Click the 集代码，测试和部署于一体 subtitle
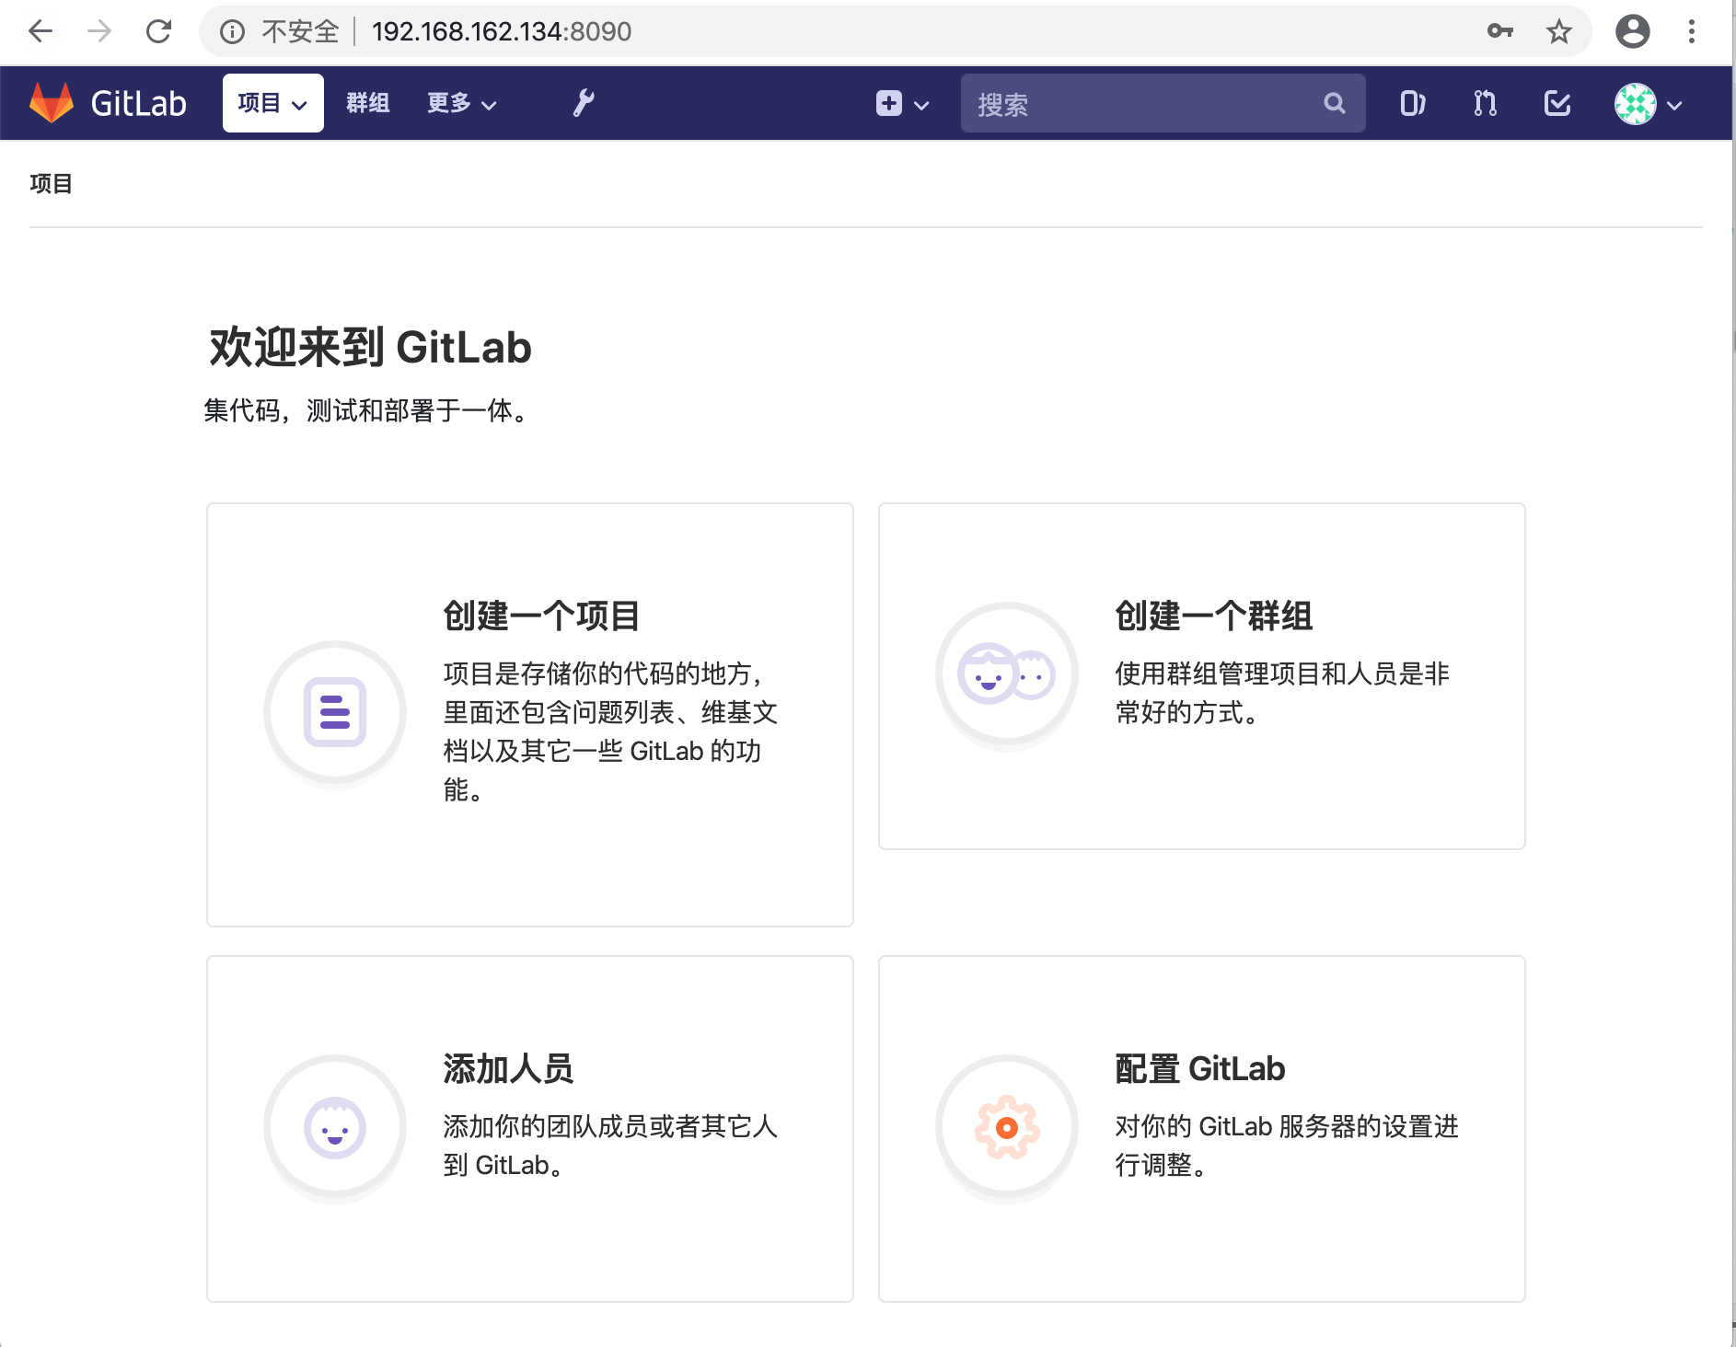 tap(368, 410)
